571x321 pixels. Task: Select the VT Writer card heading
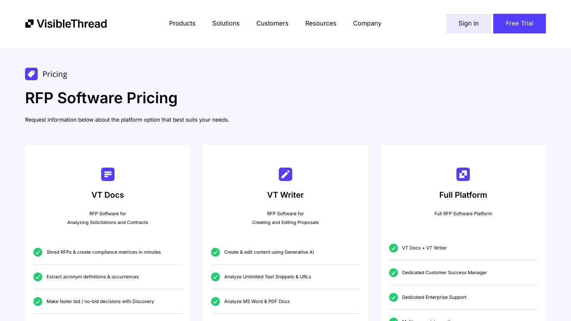click(x=285, y=195)
